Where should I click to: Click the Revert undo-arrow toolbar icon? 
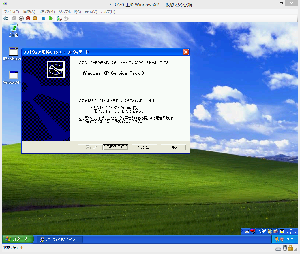(66, 18)
